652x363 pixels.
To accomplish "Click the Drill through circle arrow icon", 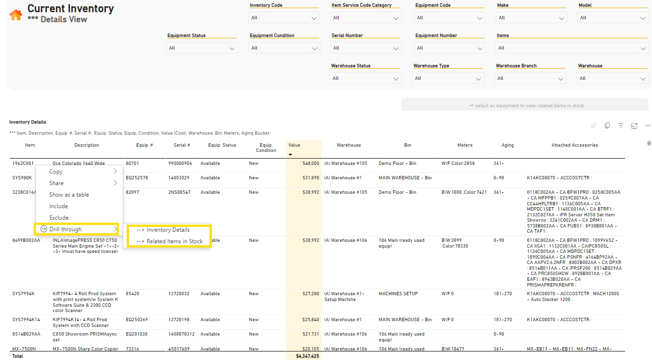I will [44, 229].
